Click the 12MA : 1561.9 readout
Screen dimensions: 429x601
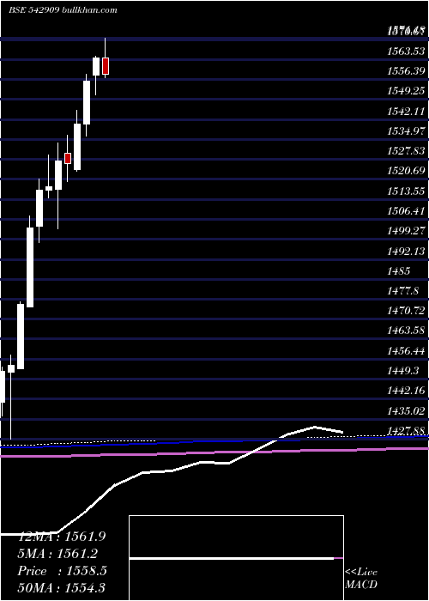pyautogui.click(x=62, y=537)
